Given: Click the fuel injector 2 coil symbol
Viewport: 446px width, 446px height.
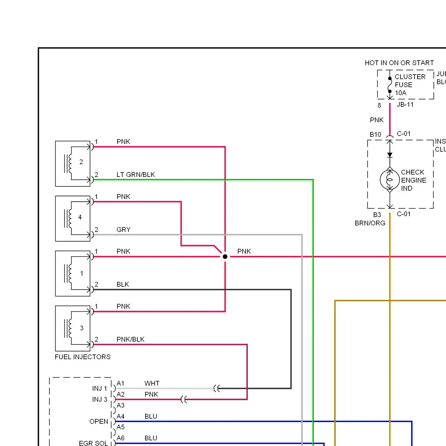Looking at the screenshot, I should click(68, 164).
